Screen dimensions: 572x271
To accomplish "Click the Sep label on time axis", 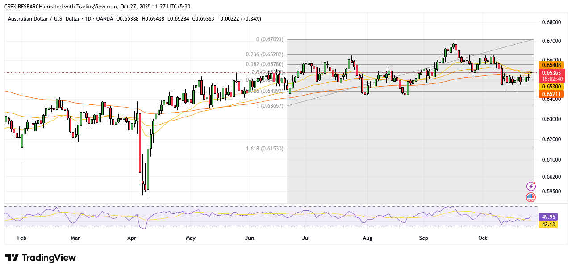I will coord(423,238).
